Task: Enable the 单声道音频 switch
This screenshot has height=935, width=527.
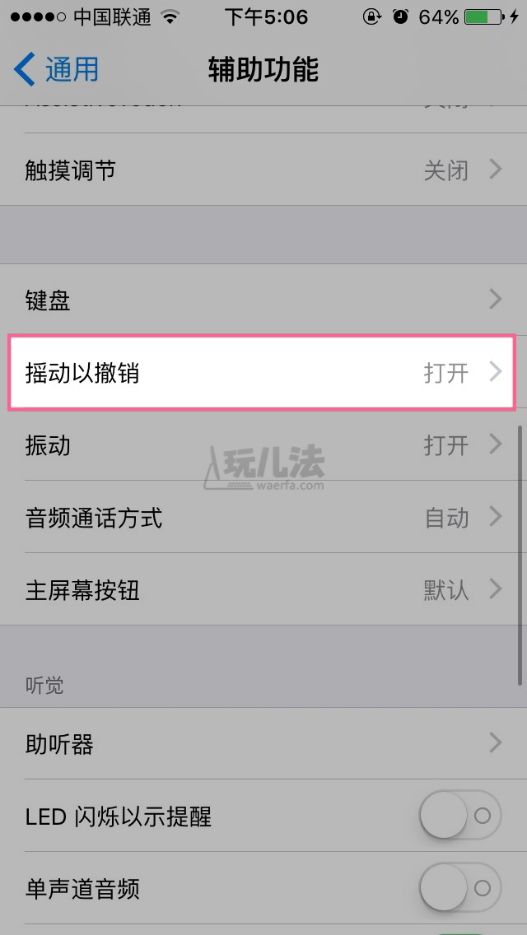Action: (x=460, y=888)
